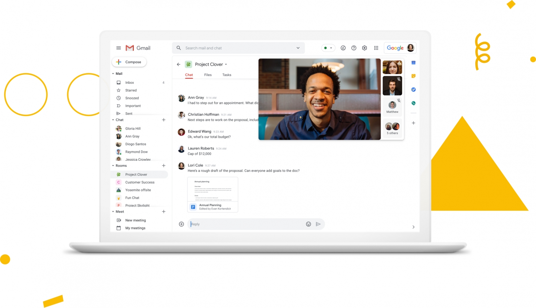Click the Compose button
This screenshot has width=536, height=308.
pyautogui.click(x=129, y=62)
